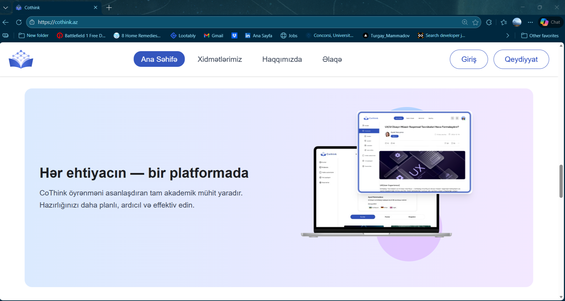The width and height of the screenshot is (565, 301).
Task: Open Settings and more ellipsis menu
Action: click(530, 22)
